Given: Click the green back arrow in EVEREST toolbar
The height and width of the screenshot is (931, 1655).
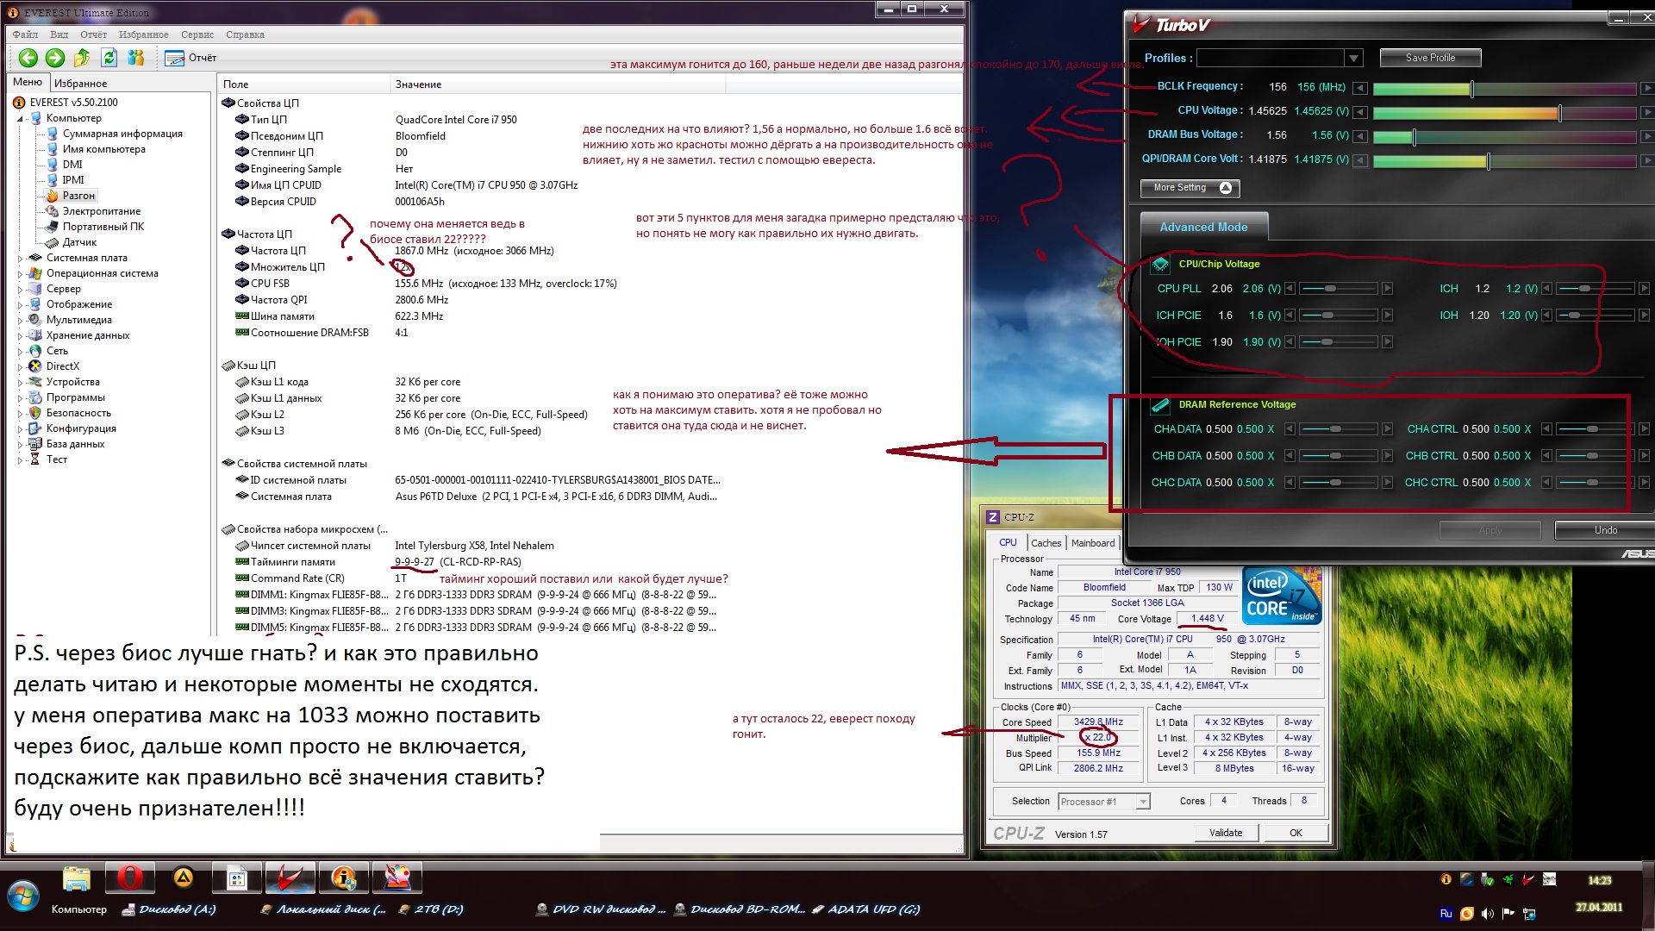Looking at the screenshot, I should (x=28, y=58).
